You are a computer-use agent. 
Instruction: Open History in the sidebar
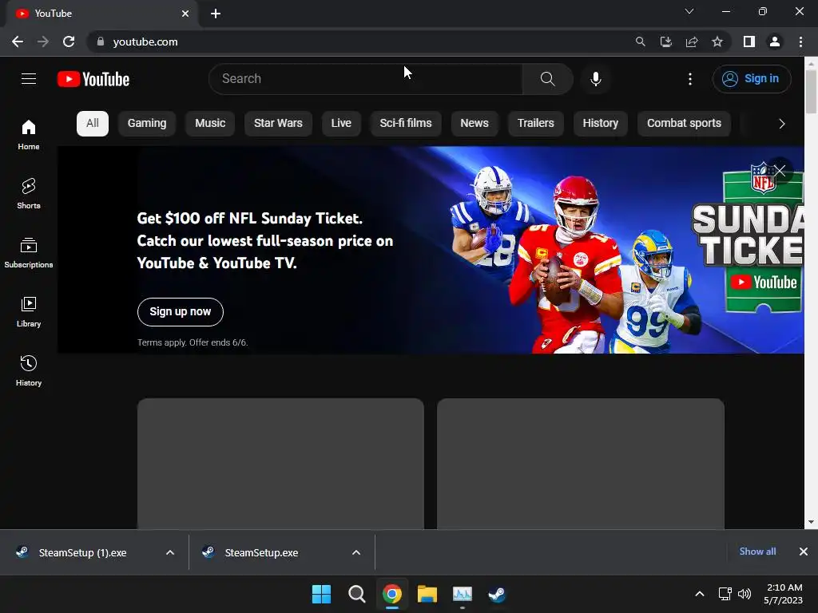click(29, 370)
